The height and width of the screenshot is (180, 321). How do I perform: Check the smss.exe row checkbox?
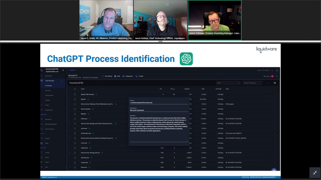(75, 128)
